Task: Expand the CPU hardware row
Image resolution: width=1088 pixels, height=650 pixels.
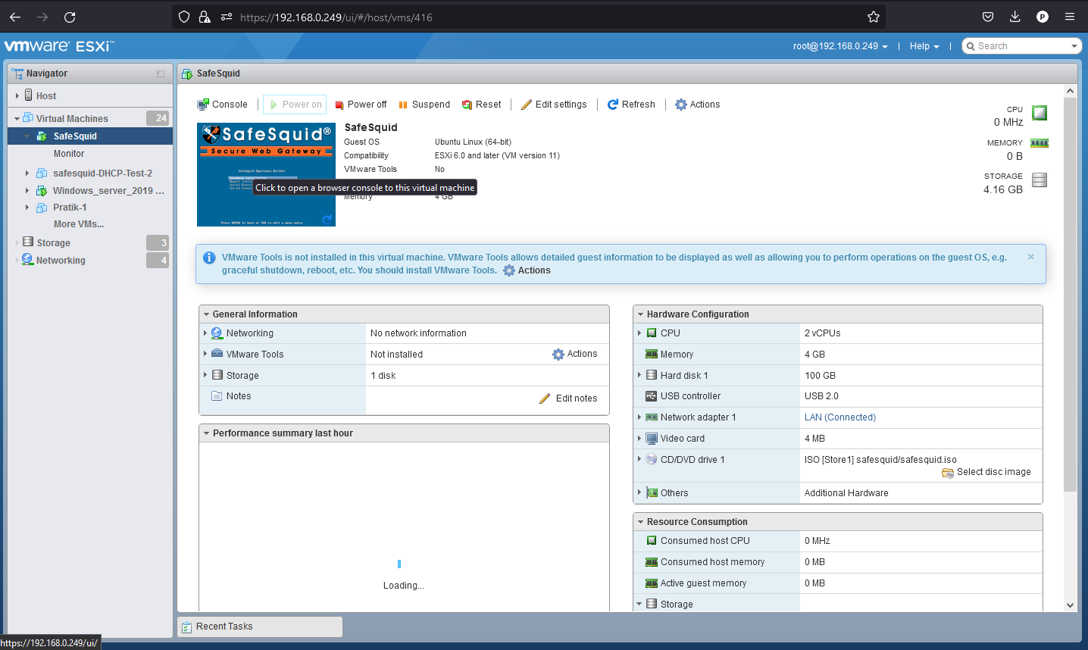Action: (x=639, y=333)
